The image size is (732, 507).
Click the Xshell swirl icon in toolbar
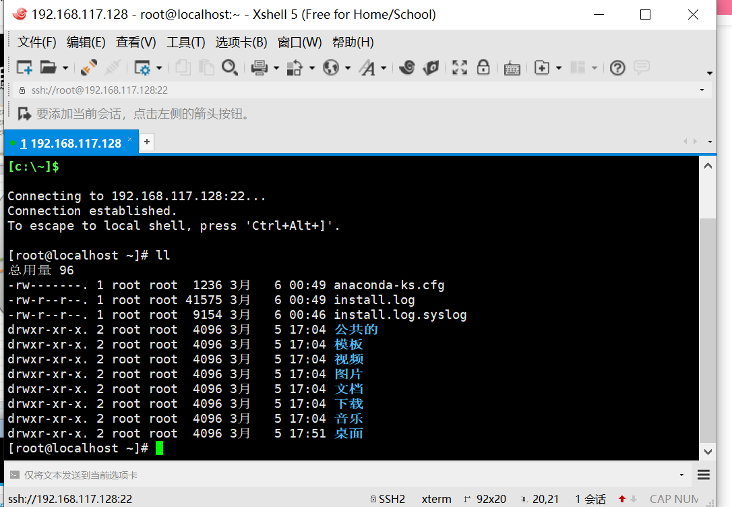[x=407, y=67]
